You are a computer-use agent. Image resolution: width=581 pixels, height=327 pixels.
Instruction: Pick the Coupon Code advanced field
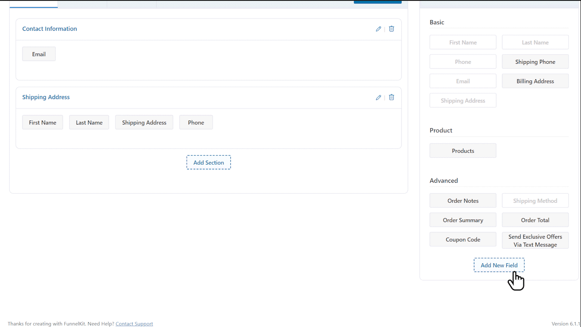463,240
